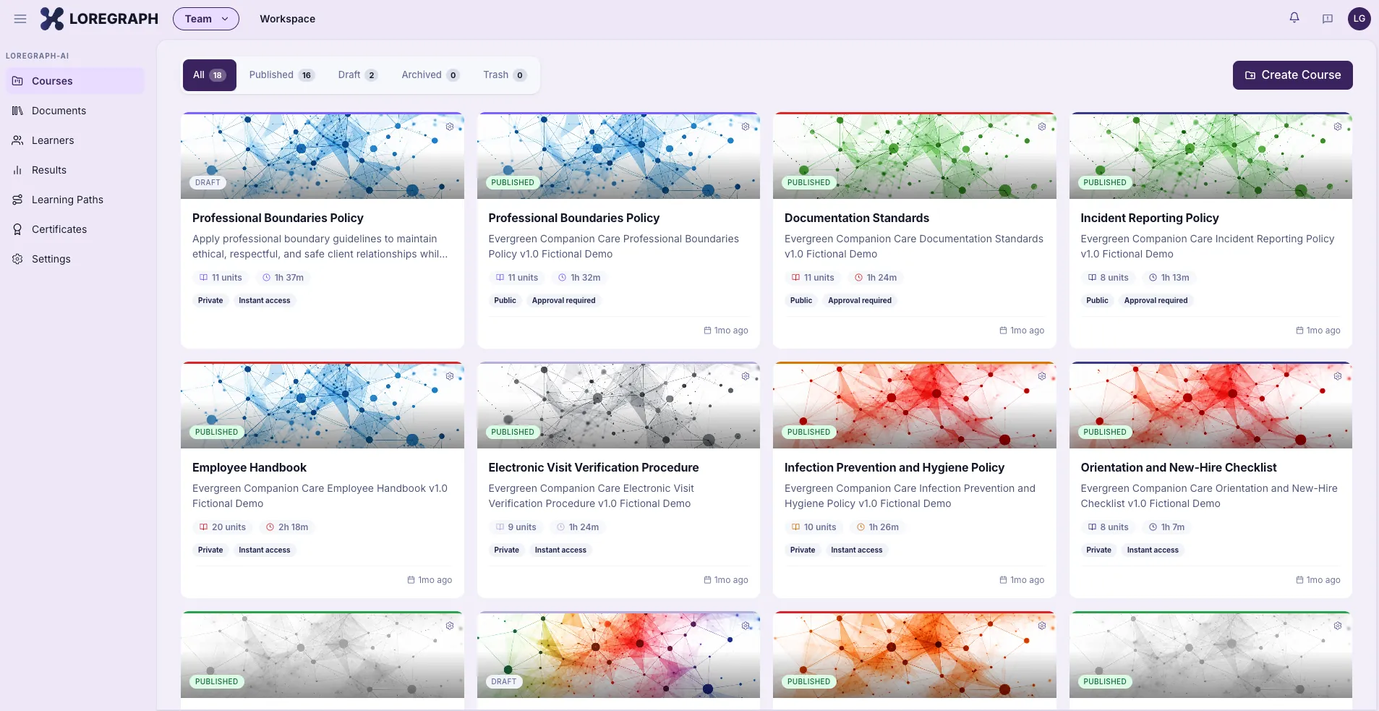The image size is (1379, 711).
Task: Expand the Team dropdown
Action: (x=206, y=19)
